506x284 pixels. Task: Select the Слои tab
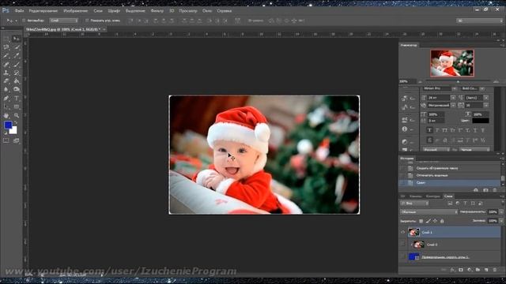[x=448, y=196]
